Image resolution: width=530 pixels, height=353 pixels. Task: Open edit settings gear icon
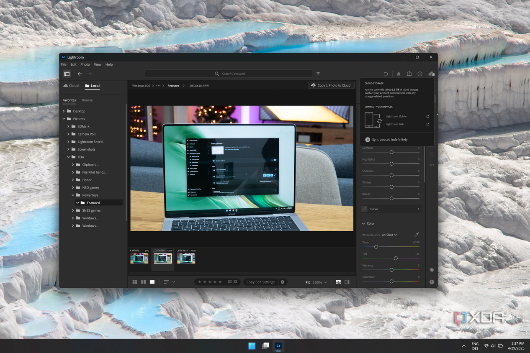[x=283, y=282]
